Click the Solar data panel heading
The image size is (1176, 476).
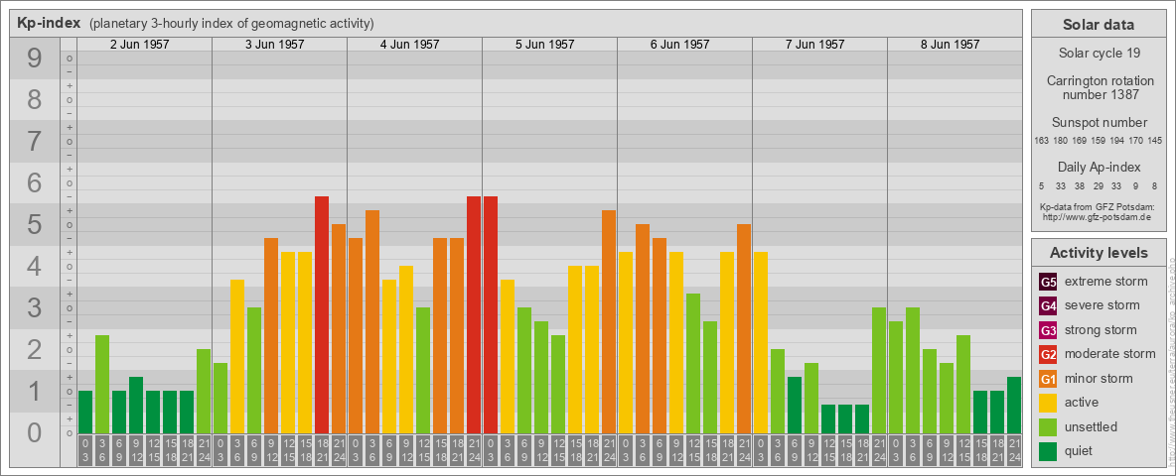click(x=1098, y=24)
